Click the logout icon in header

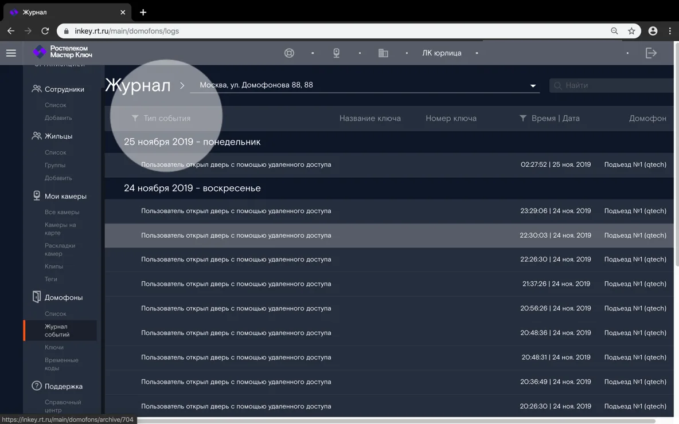(651, 53)
